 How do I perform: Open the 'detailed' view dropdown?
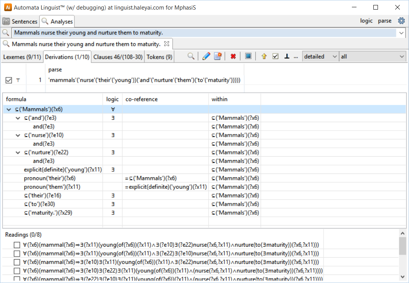click(320, 57)
